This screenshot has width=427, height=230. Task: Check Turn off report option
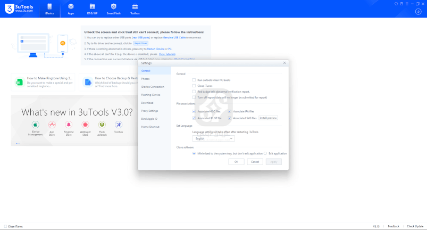click(x=194, y=97)
